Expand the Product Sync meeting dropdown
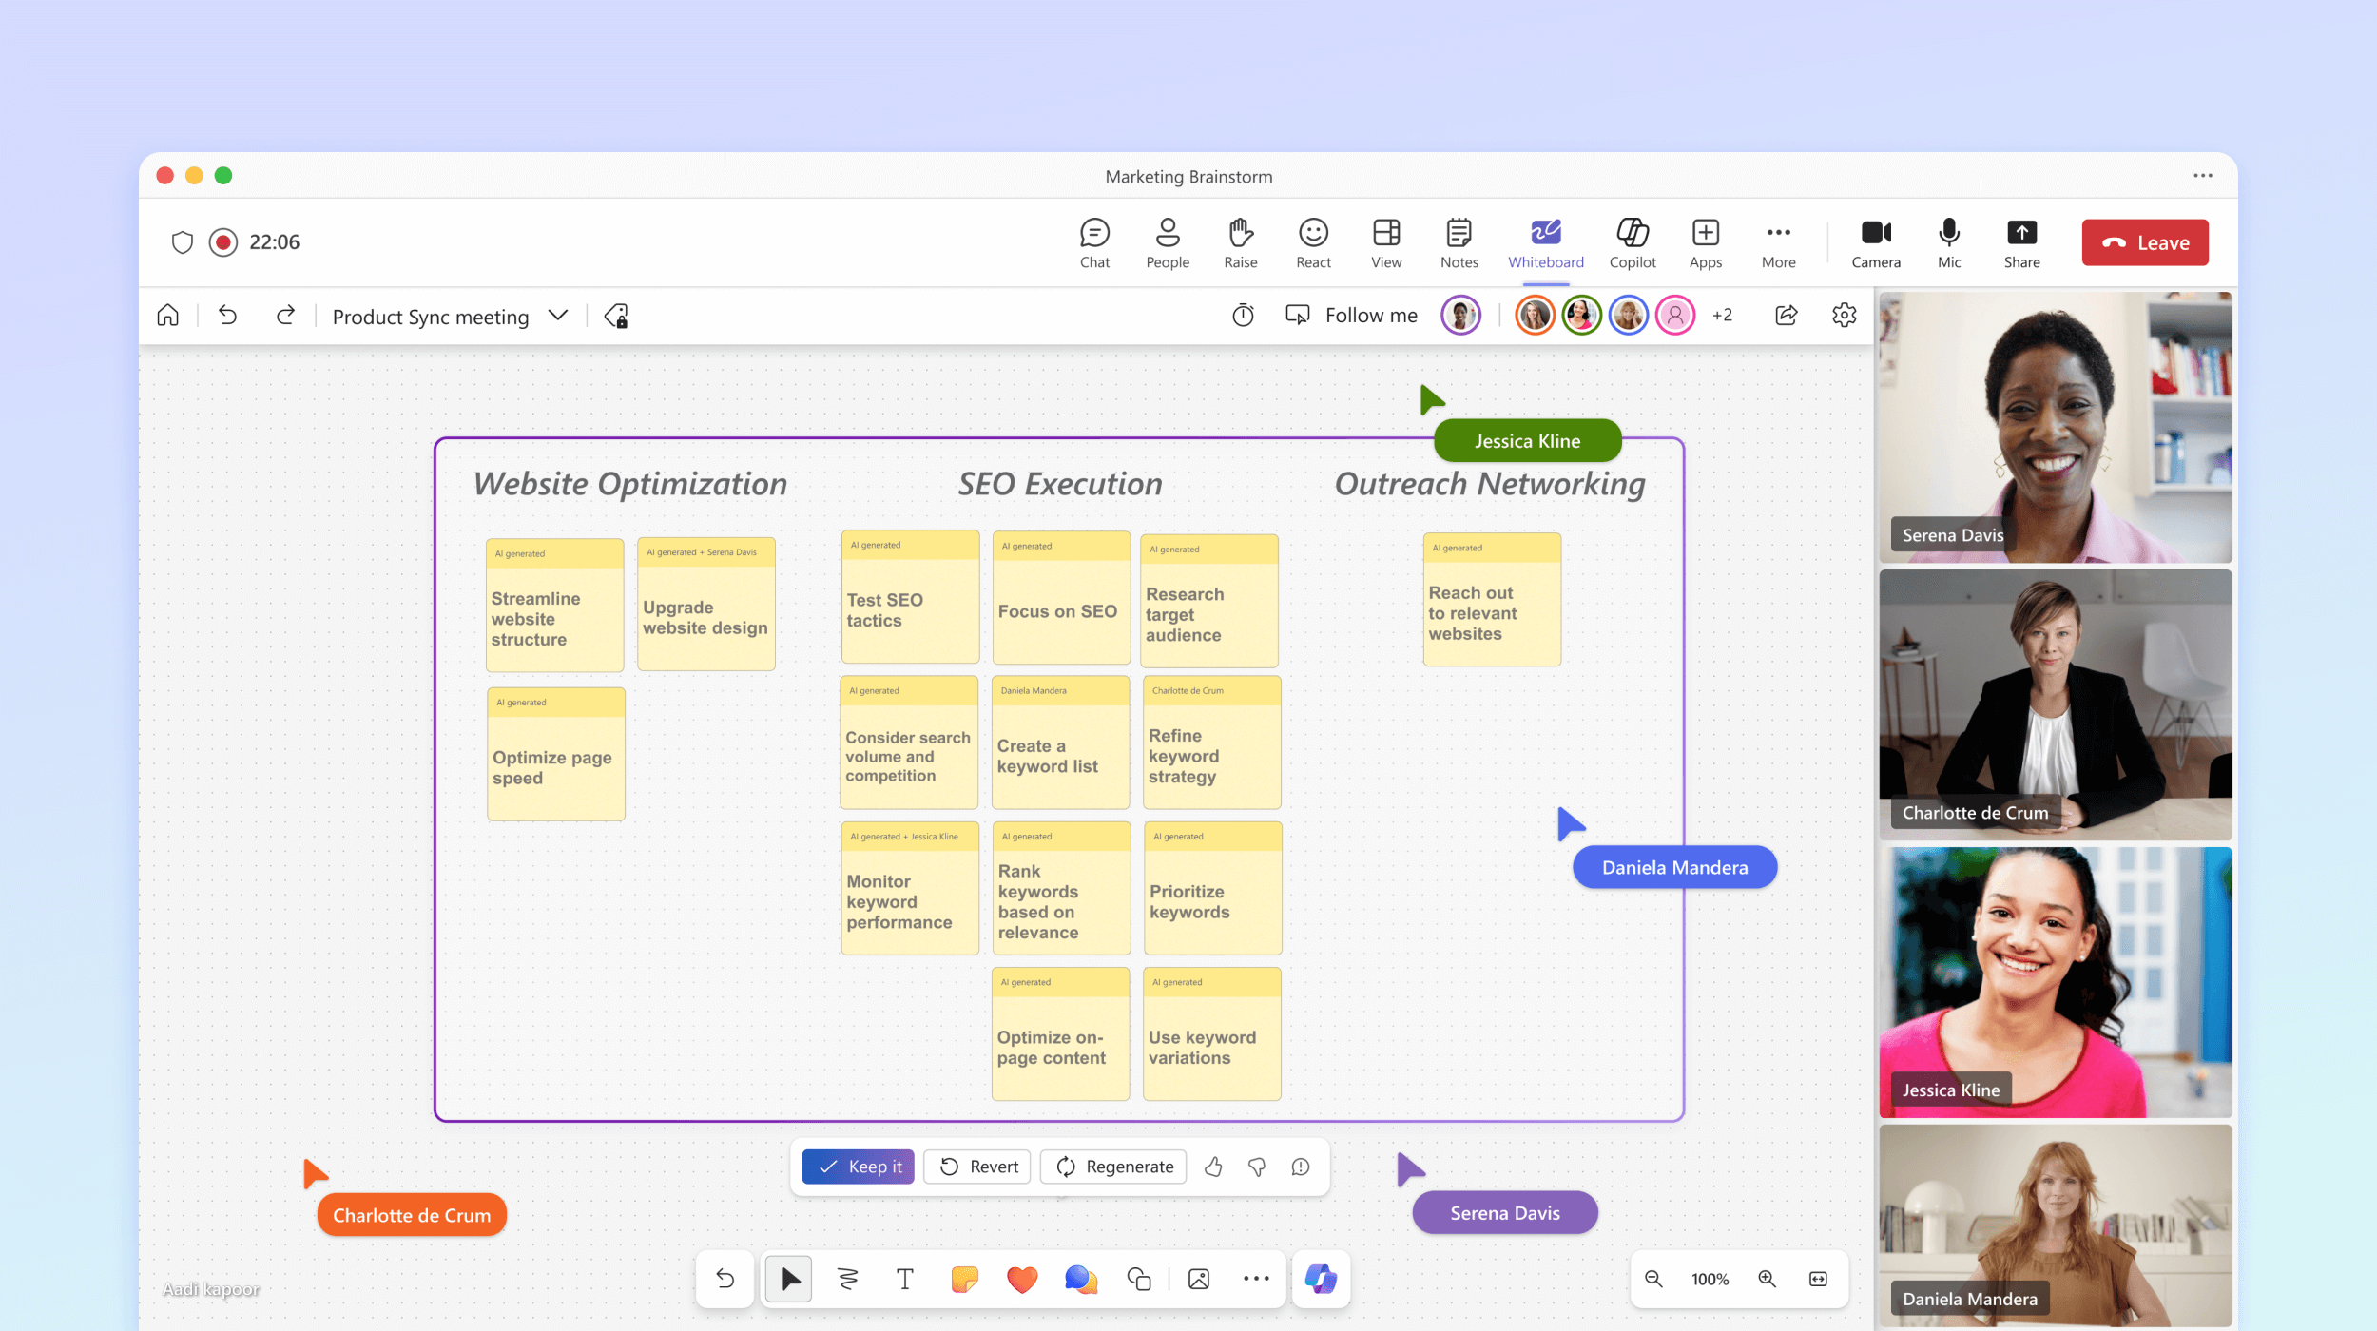The width and height of the screenshot is (2377, 1331). coord(558,316)
